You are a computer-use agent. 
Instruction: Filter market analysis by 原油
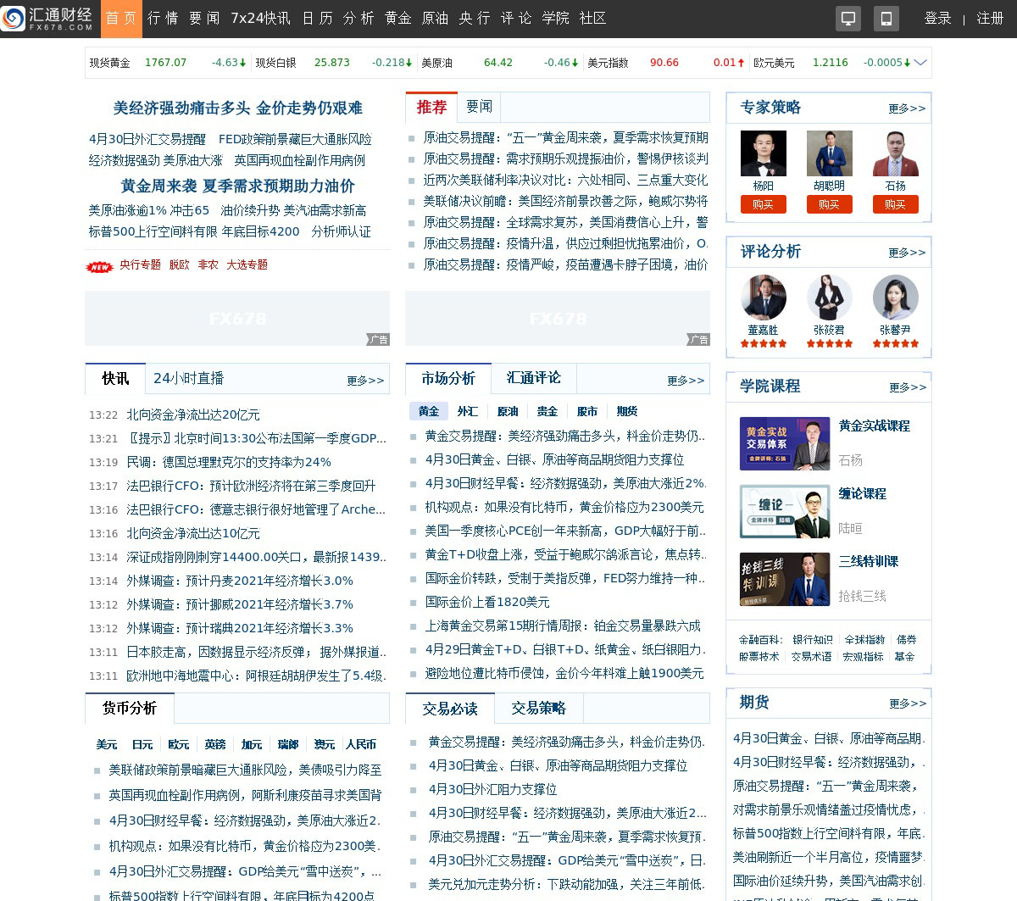coord(508,411)
